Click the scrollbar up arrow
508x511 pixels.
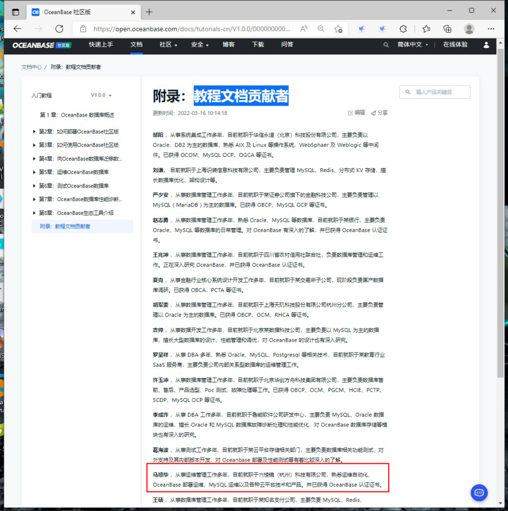(x=500, y=43)
